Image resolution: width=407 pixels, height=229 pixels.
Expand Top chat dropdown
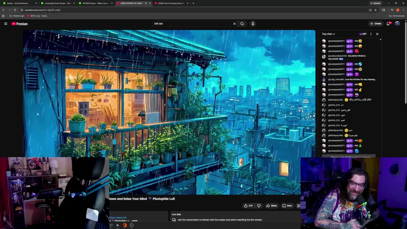[328, 34]
